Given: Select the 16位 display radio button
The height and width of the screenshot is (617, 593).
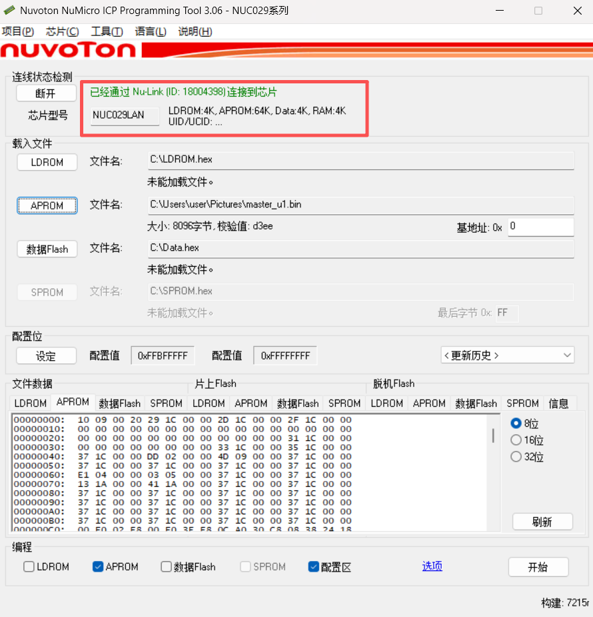Looking at the screenshot, I should (516, 440).
